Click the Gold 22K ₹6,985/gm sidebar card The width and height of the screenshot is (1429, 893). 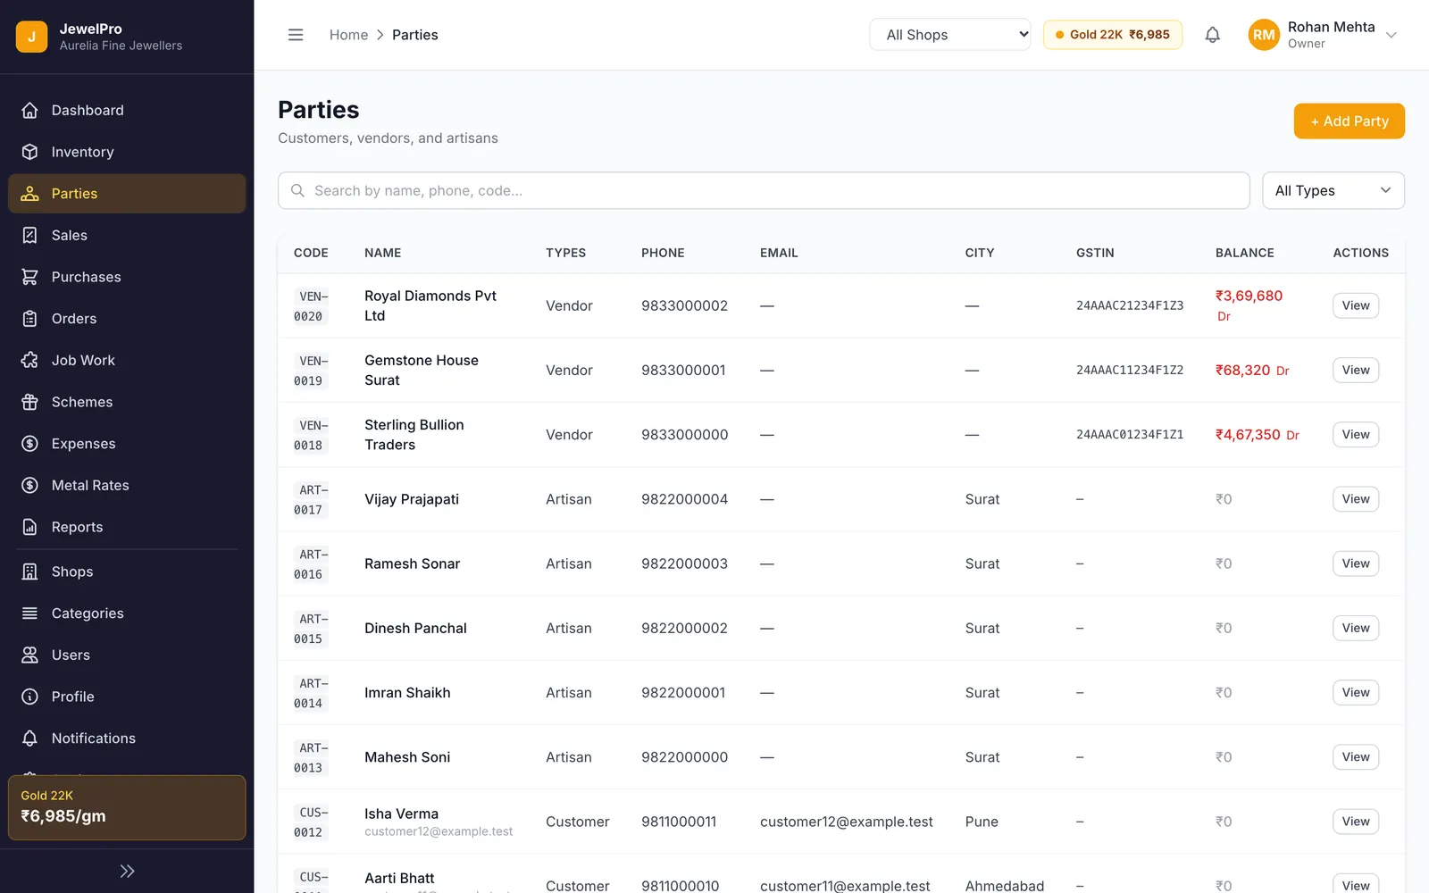click(x=127, y=807)
